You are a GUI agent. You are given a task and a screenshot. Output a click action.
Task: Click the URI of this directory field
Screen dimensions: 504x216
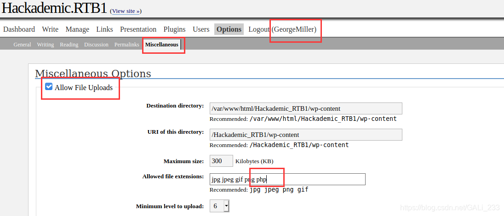click(306, 135)
